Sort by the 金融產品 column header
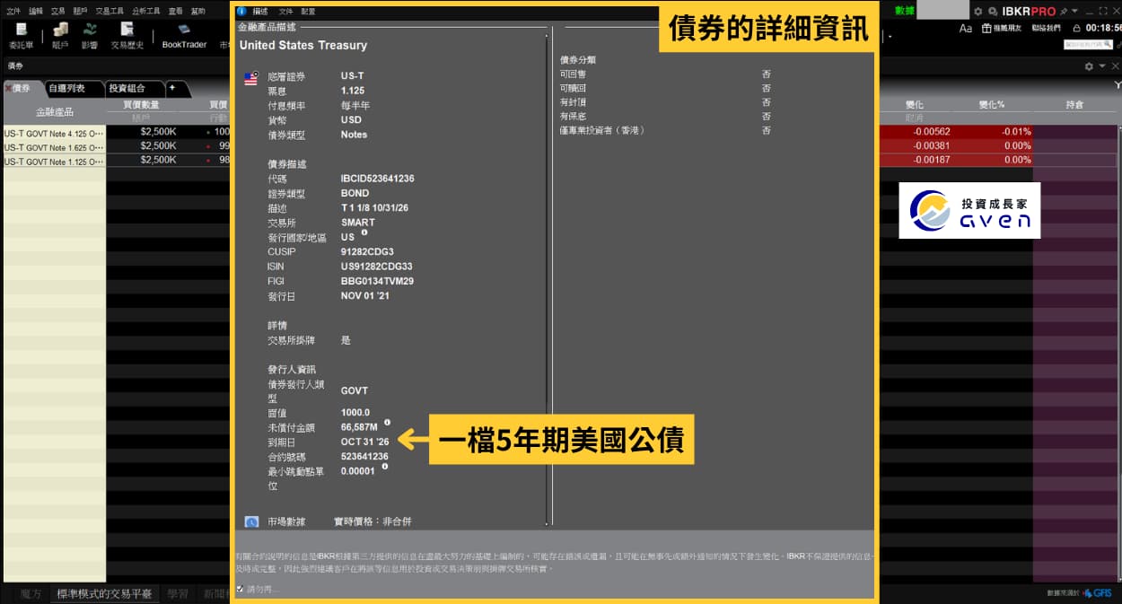The height and width of the screenshot is (604, 1122). (55, 111)
